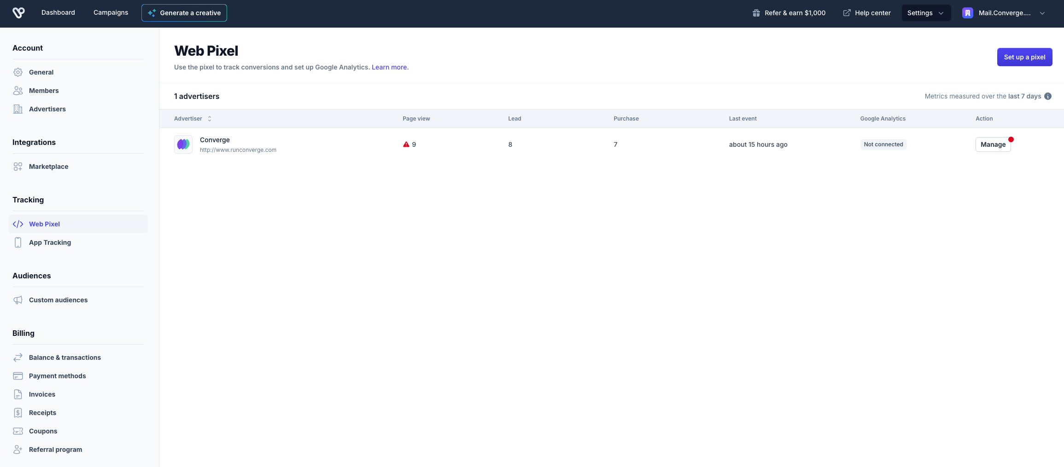The width and height of the screenshot is (1064, 467).
Task: Click the Custom audiences megaphone icon
Action: 18,300
